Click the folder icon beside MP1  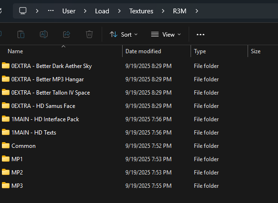[6, 159]
